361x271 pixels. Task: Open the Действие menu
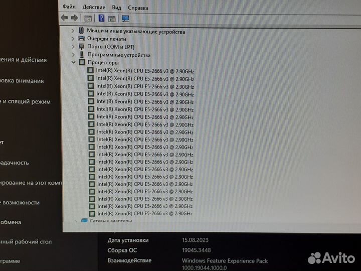[94, 7]
